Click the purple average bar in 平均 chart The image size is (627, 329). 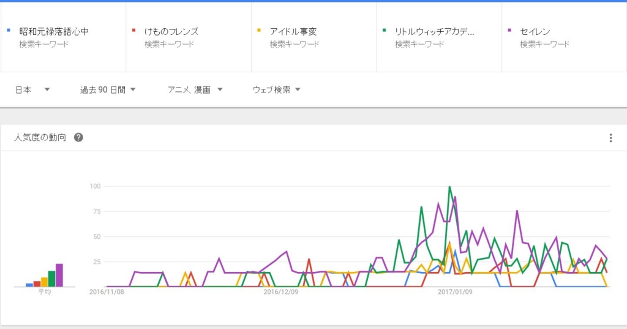click(x=59, y=275)
